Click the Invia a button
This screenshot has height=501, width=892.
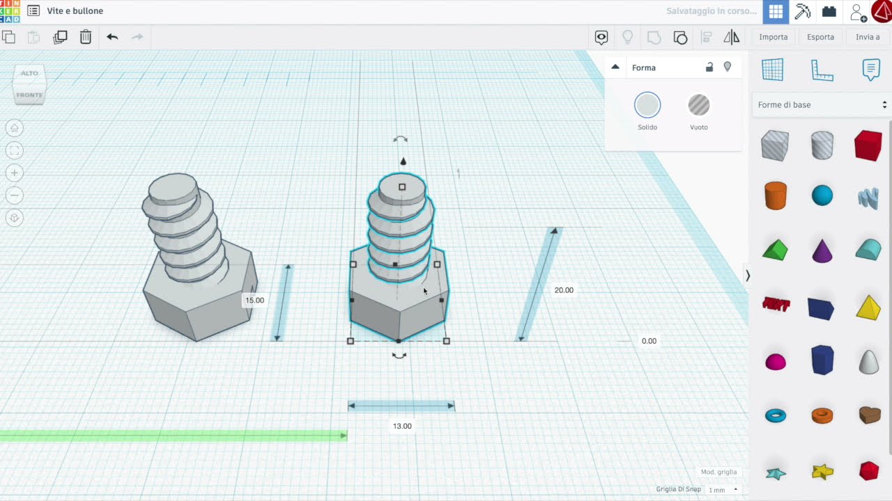(x=868, y=37)
